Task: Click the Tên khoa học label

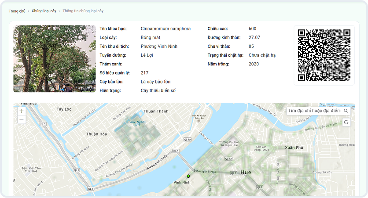Action: pos(113,29)
